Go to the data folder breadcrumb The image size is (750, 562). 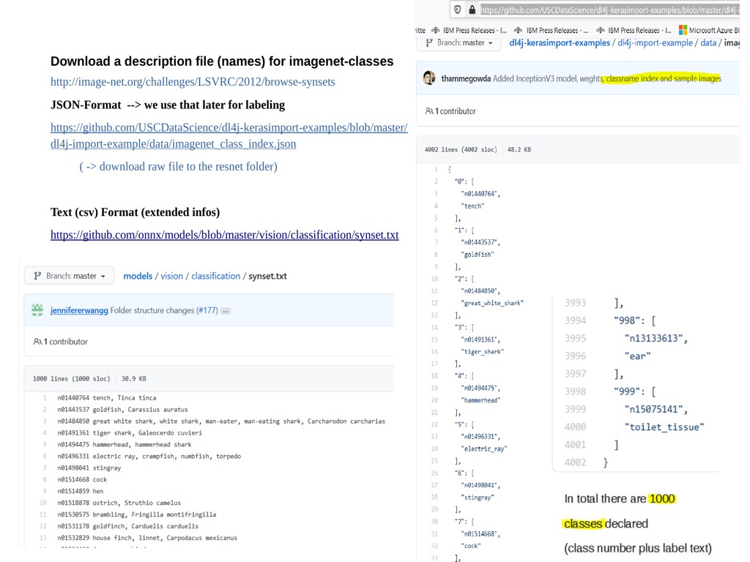[708, 42]
